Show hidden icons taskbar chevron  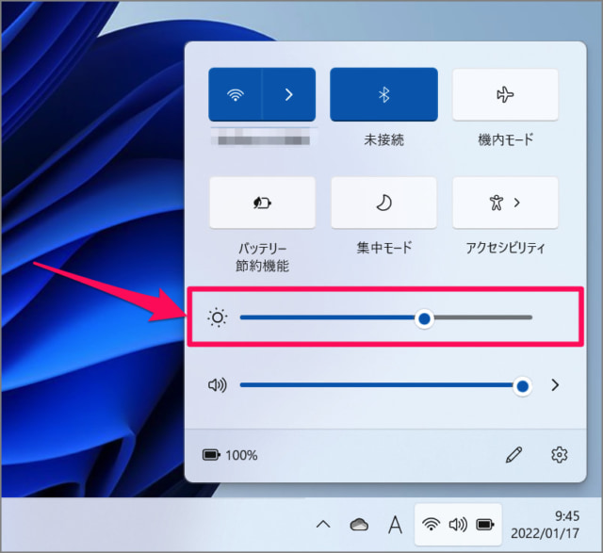tap(323, 524)
